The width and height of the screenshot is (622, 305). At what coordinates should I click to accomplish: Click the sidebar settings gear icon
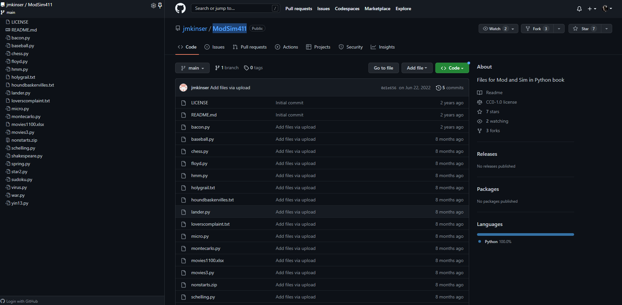[153, 5]
